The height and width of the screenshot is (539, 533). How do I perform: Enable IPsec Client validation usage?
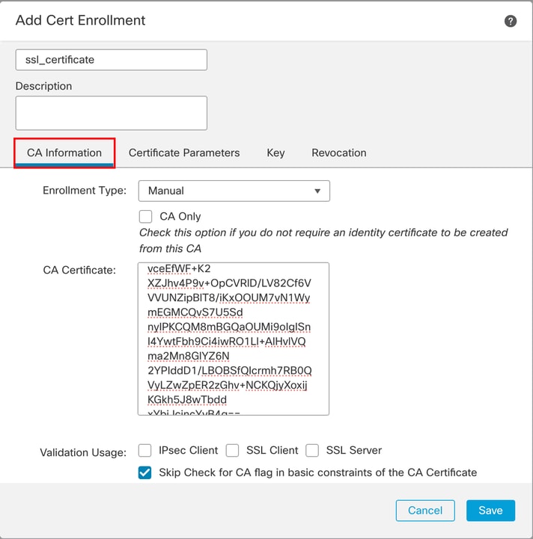[146, 451]
